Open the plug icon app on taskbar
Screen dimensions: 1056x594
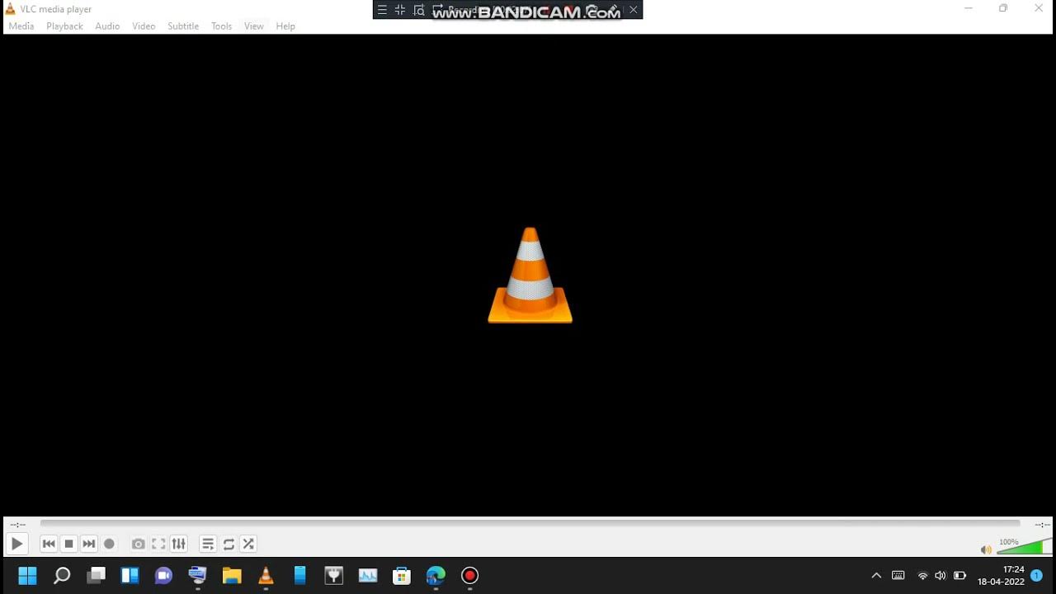coord(333,576)
